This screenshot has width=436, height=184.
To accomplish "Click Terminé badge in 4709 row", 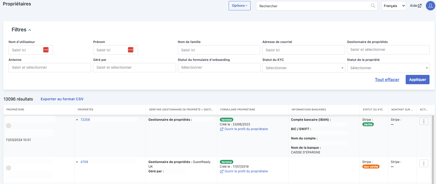I will tap(227, 162).
